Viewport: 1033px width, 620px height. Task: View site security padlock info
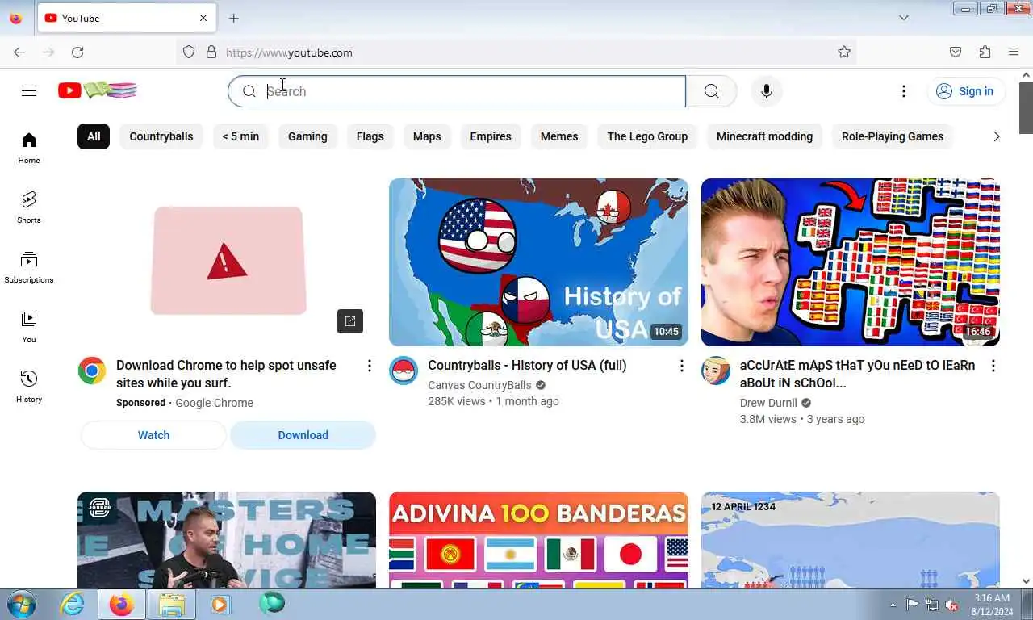click(x=211, y=52)
